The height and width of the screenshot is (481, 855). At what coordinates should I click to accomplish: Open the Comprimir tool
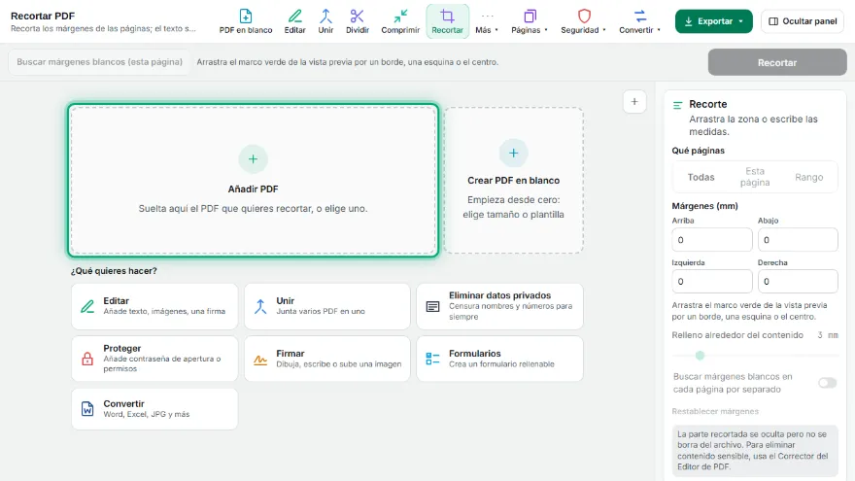click(x=400, y=21)
